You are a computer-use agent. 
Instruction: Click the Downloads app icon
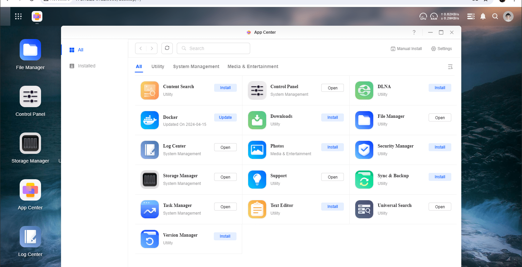point(257,120)
